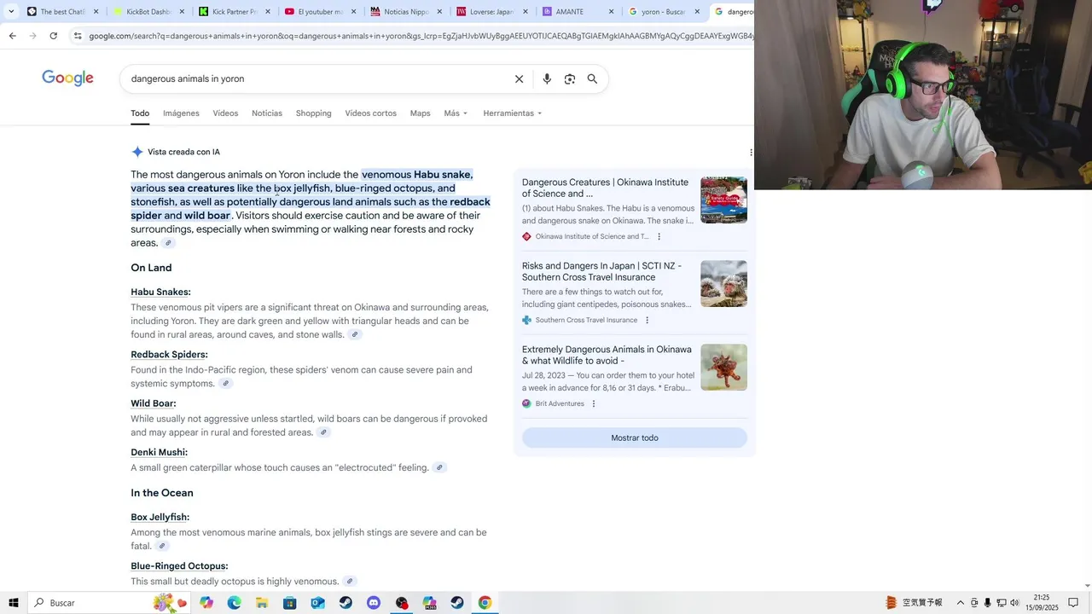Switch to KickBot Dashboard browser tab

148,12
